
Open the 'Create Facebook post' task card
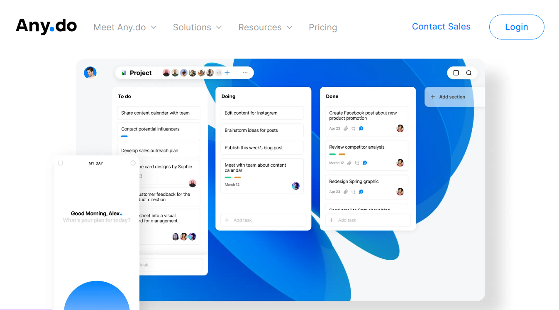pos(366,121)
